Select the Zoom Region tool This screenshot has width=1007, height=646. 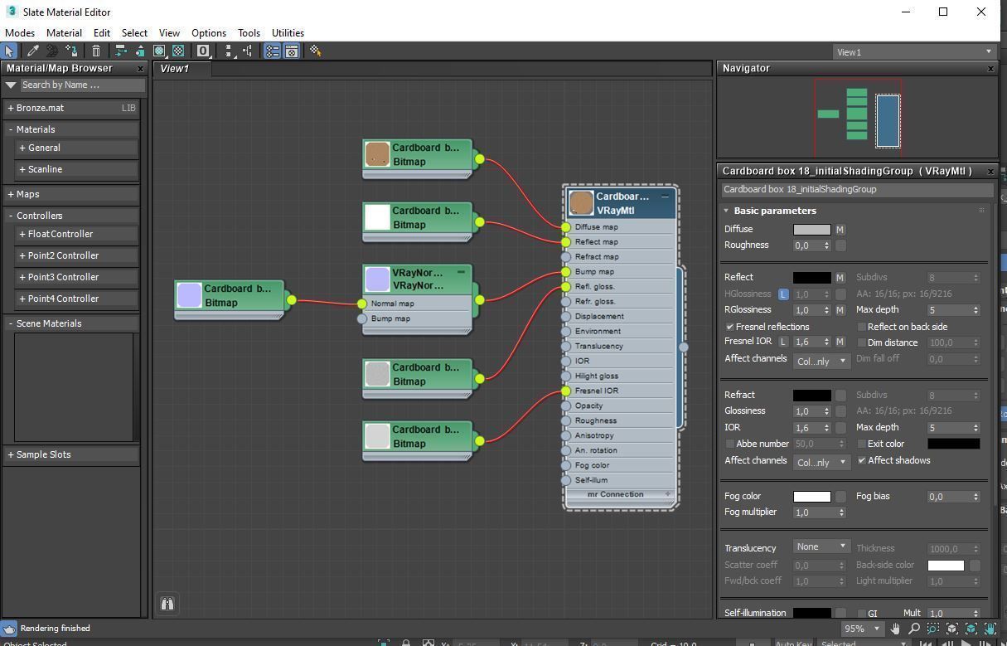(933, 629)
